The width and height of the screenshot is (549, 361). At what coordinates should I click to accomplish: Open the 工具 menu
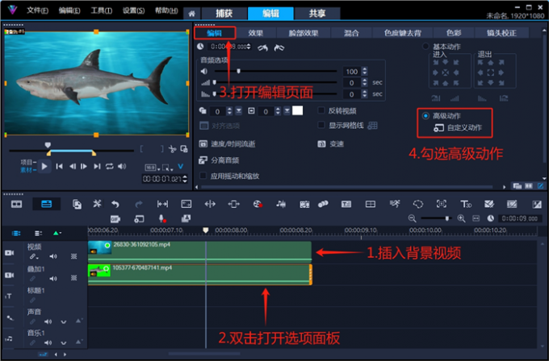[101, 10]
